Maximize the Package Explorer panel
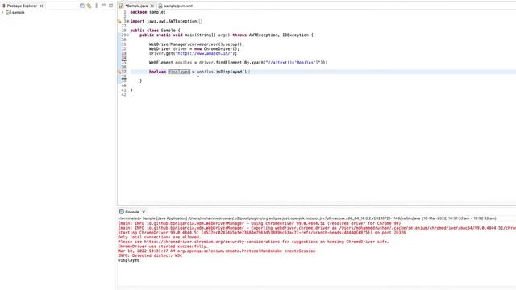The image size is (516, 290). click(x=111, y=6)
